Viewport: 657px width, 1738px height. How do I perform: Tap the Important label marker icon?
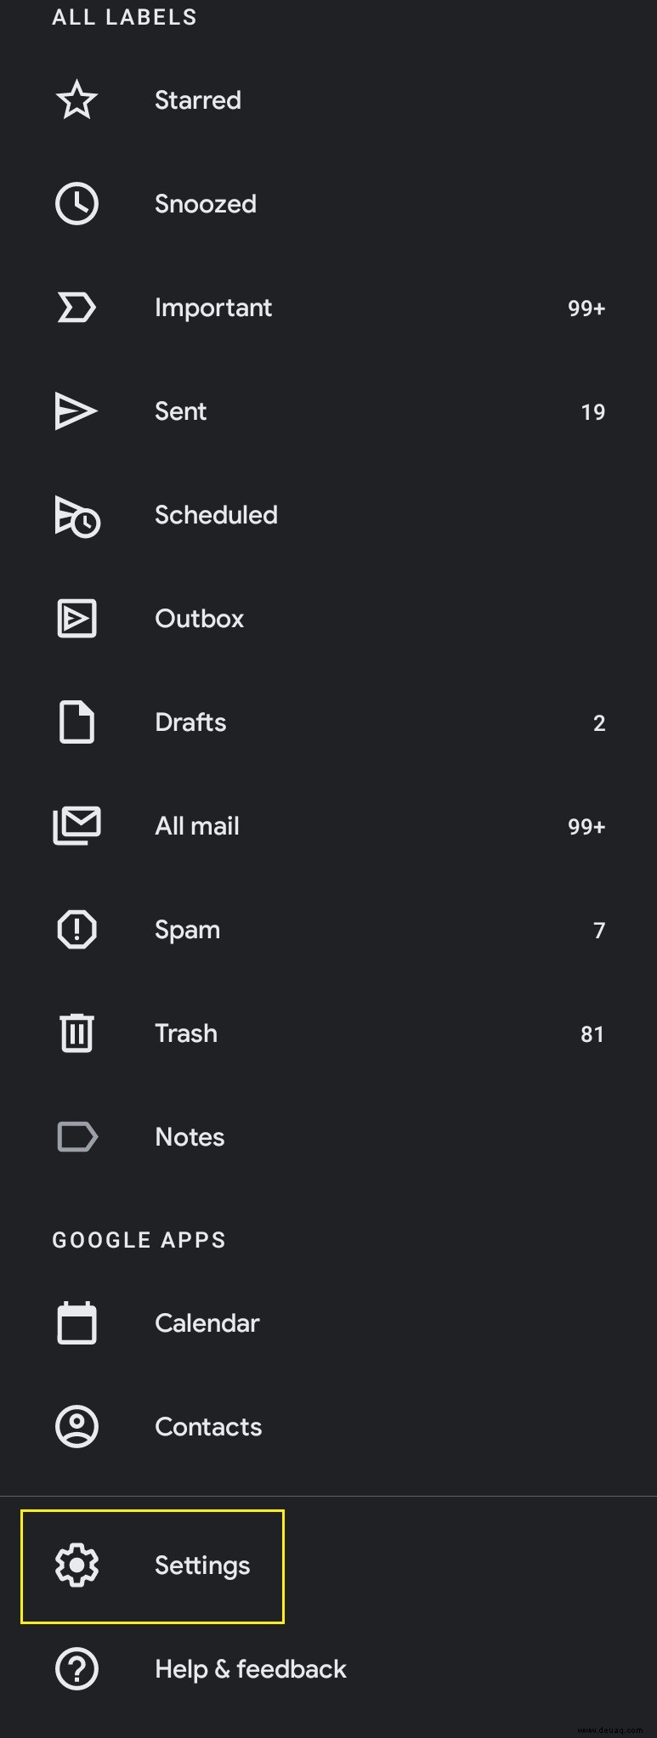pyautogui.click(x=76, y=308)
